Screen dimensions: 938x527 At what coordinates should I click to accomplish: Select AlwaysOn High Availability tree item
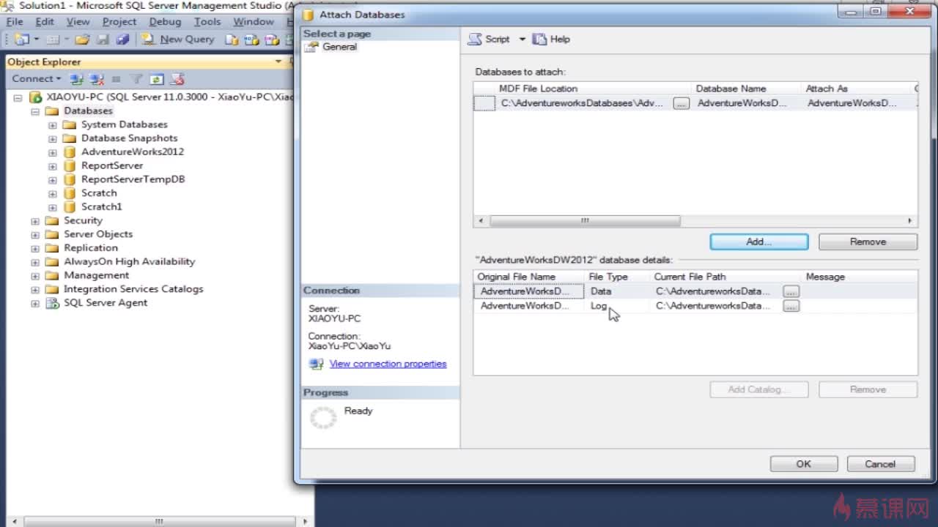pos(129,261)
